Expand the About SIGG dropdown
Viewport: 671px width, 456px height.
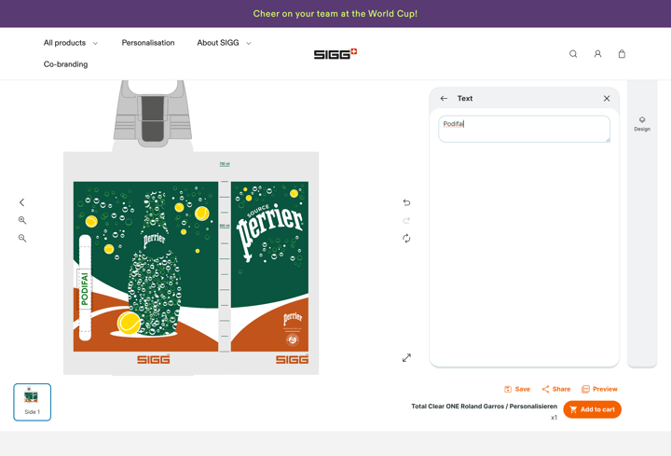(224, 43)
